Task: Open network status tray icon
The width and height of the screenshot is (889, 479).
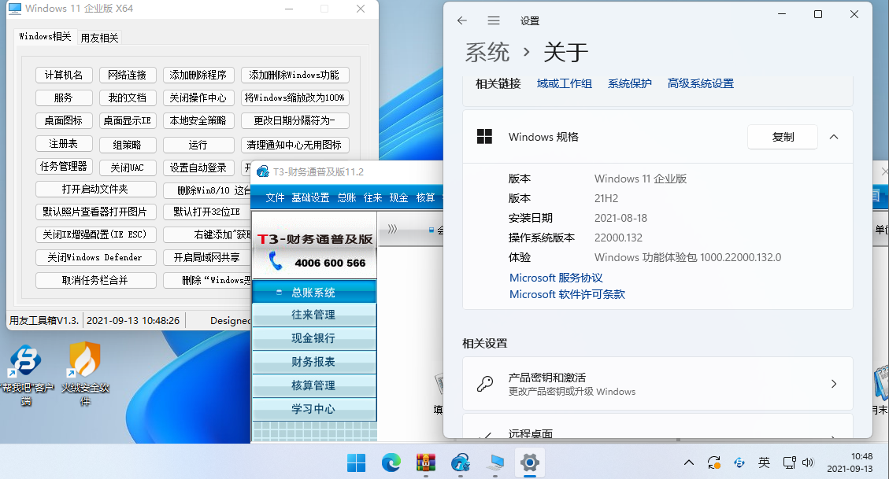Action: [x=789, y=462]
